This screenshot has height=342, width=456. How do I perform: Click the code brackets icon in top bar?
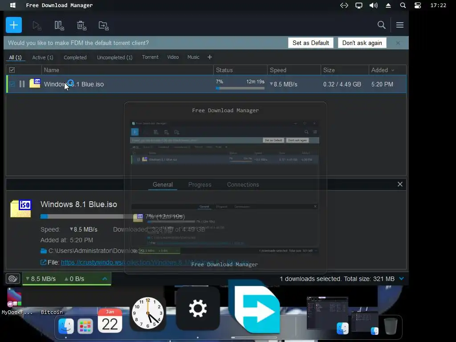344,5
